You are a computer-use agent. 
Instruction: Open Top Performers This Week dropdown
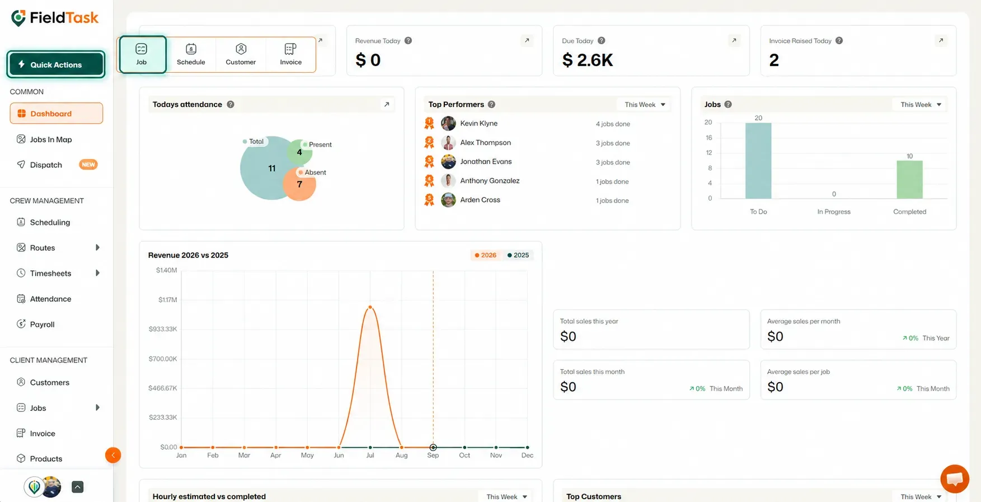pos(645,105)
